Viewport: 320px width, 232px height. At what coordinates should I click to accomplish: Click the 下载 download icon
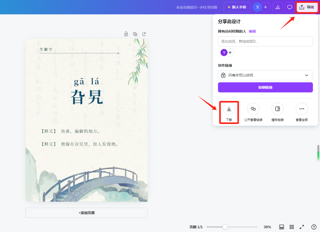point(229,109)
